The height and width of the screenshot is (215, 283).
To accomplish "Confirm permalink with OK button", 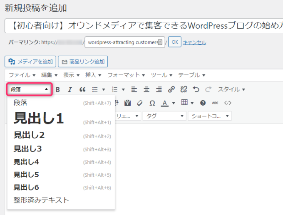I will (175, 42).
